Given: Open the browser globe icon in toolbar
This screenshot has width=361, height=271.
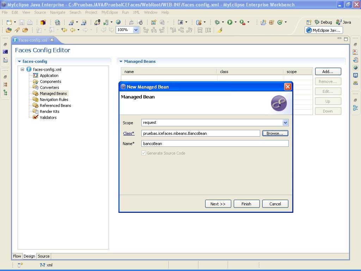Looking at the screenshot, I should 118,22.
